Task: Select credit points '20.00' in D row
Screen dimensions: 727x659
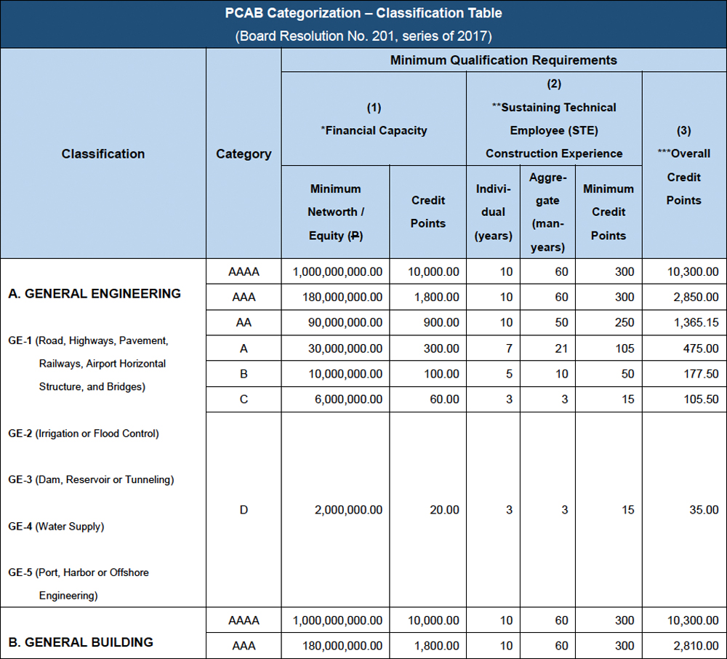Action: [445, 510]
